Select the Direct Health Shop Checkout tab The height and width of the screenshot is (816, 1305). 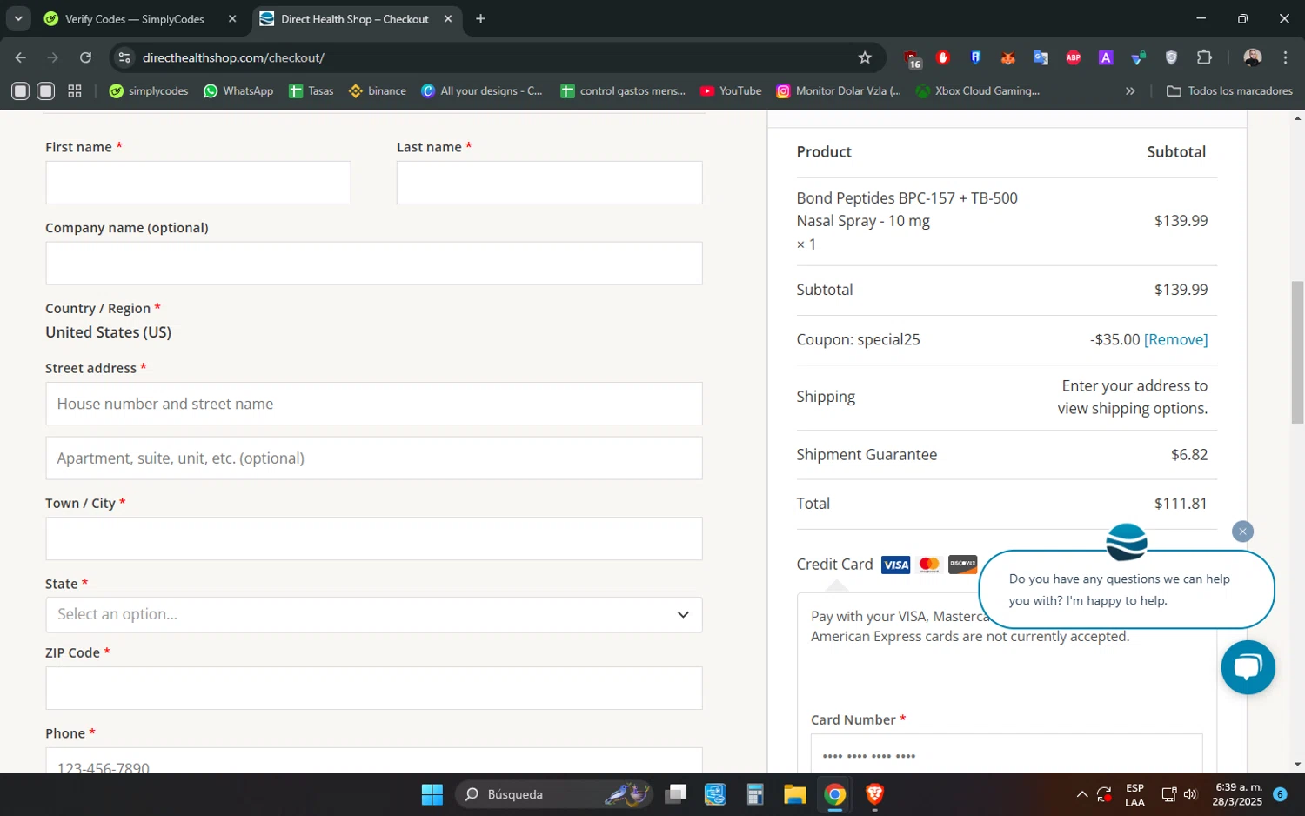click(355, 18)
